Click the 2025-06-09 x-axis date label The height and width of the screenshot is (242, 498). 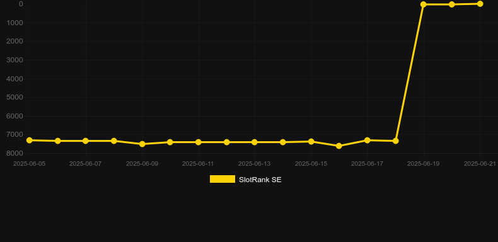coord(142,164)
